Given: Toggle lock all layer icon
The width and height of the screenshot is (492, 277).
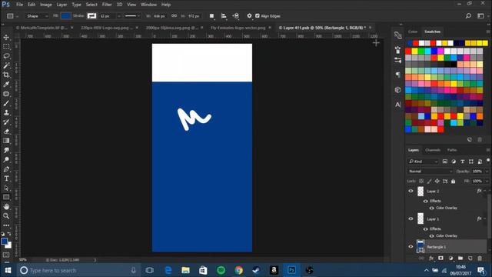Looking at the screenshot, I should point(453,182).
